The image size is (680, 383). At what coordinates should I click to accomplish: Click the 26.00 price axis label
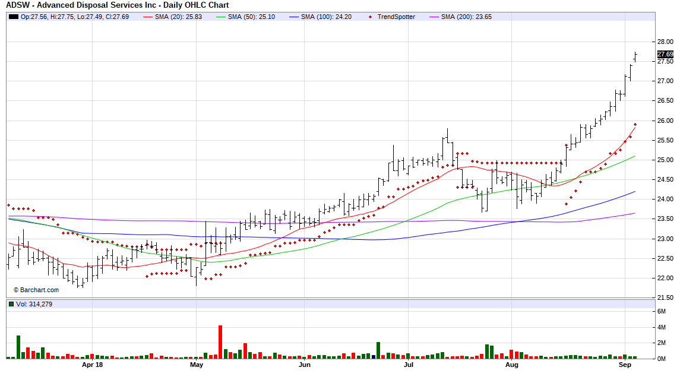click(x=665, y=121)
